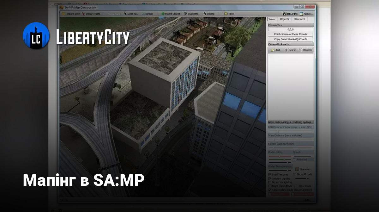Enable No vertex lighting checkbox

point(269,182)
